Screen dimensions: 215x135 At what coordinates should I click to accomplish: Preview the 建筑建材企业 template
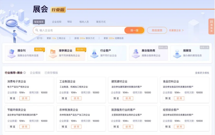coord(116,98)
